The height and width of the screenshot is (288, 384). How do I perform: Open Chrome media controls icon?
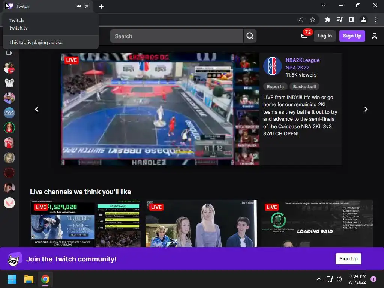(339, 19)
